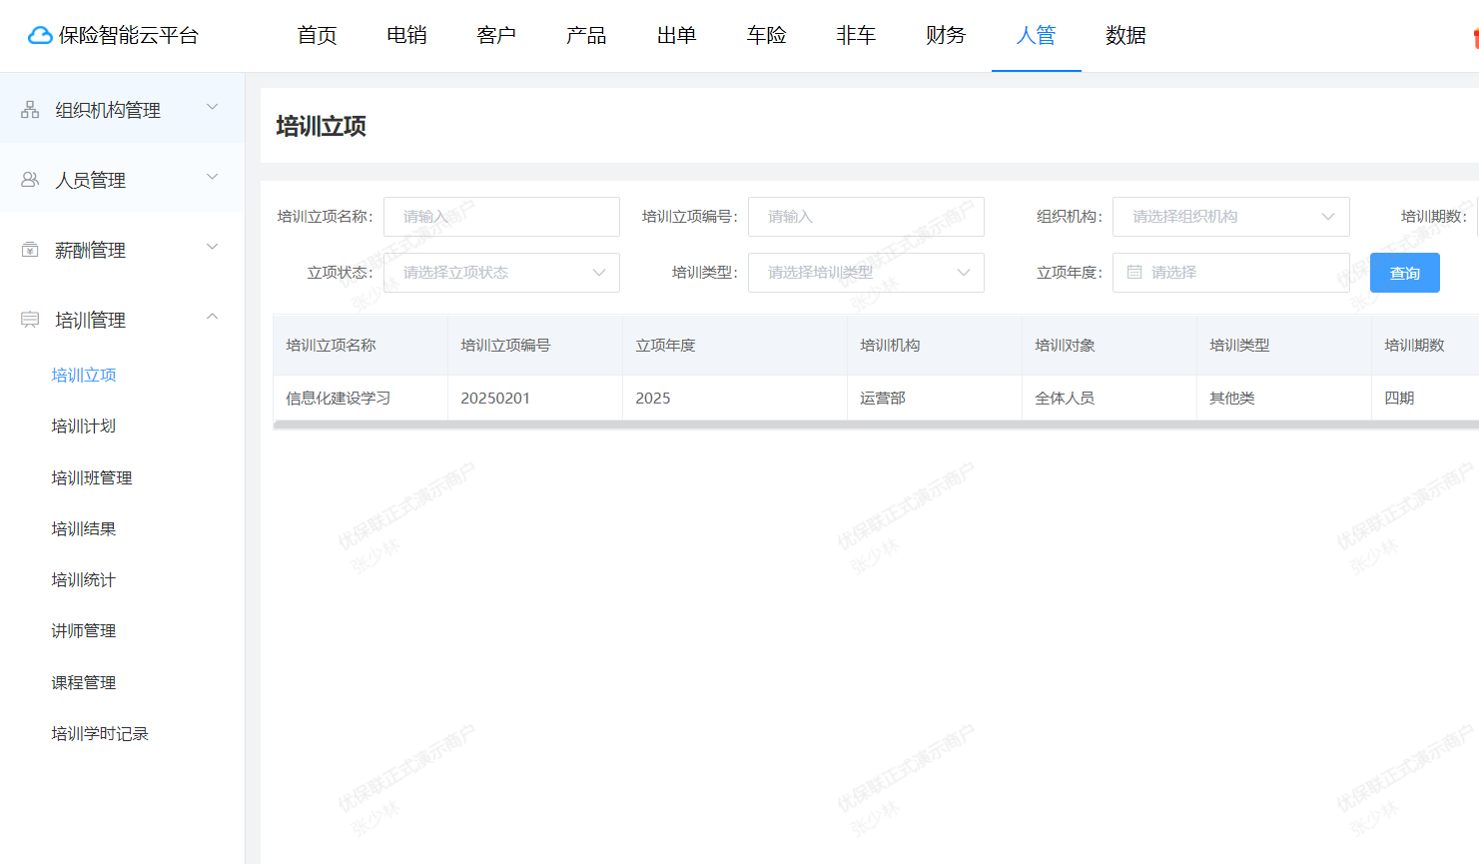Screen dimensions: 1479x864
Task: Collapse the 培训管理 menu chevron
Action: click(212, 317)
